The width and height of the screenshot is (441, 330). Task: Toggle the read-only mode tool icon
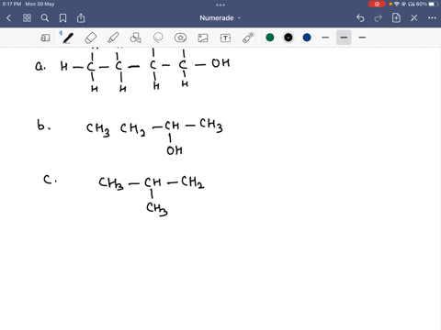coord(45,38)
